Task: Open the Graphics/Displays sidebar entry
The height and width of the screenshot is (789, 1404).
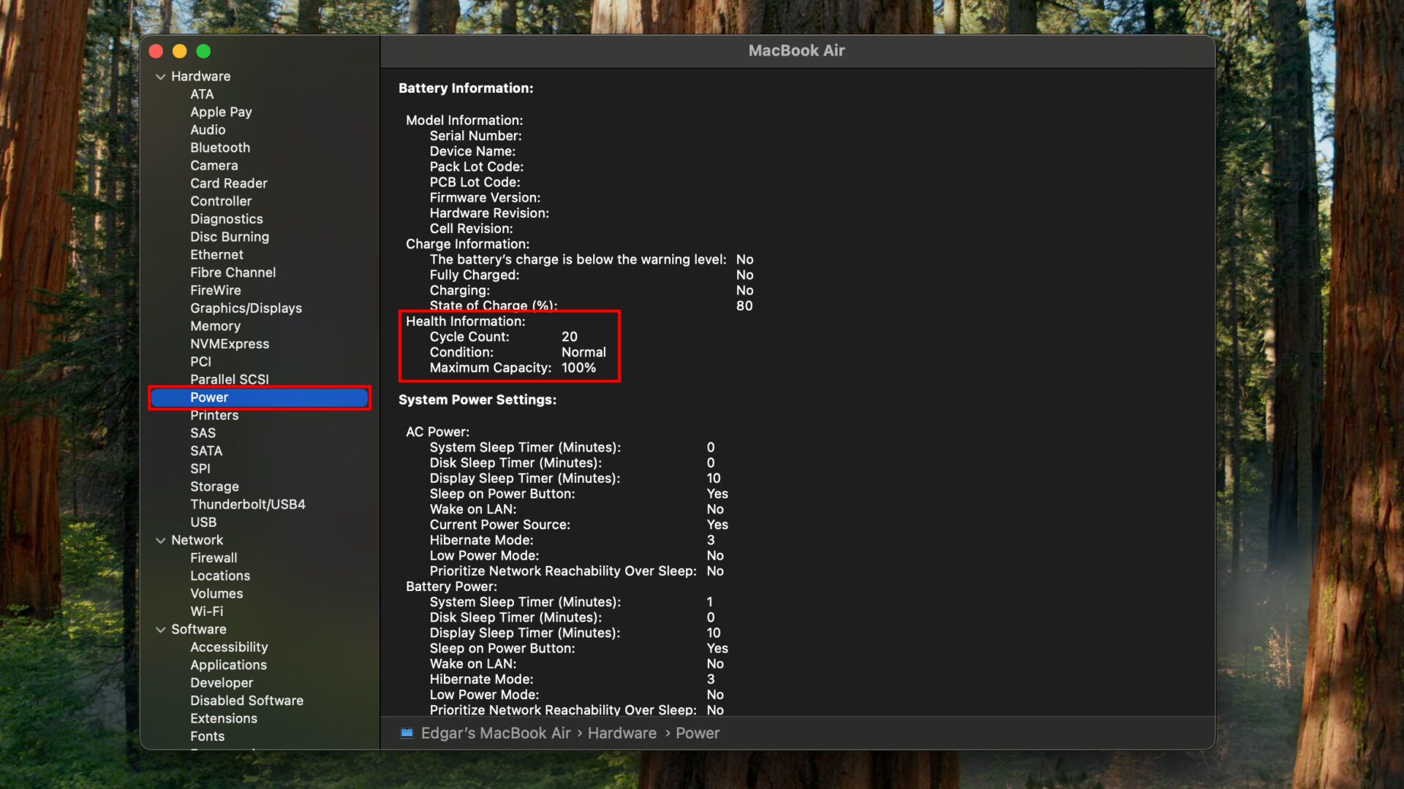Action: point(246,308)
